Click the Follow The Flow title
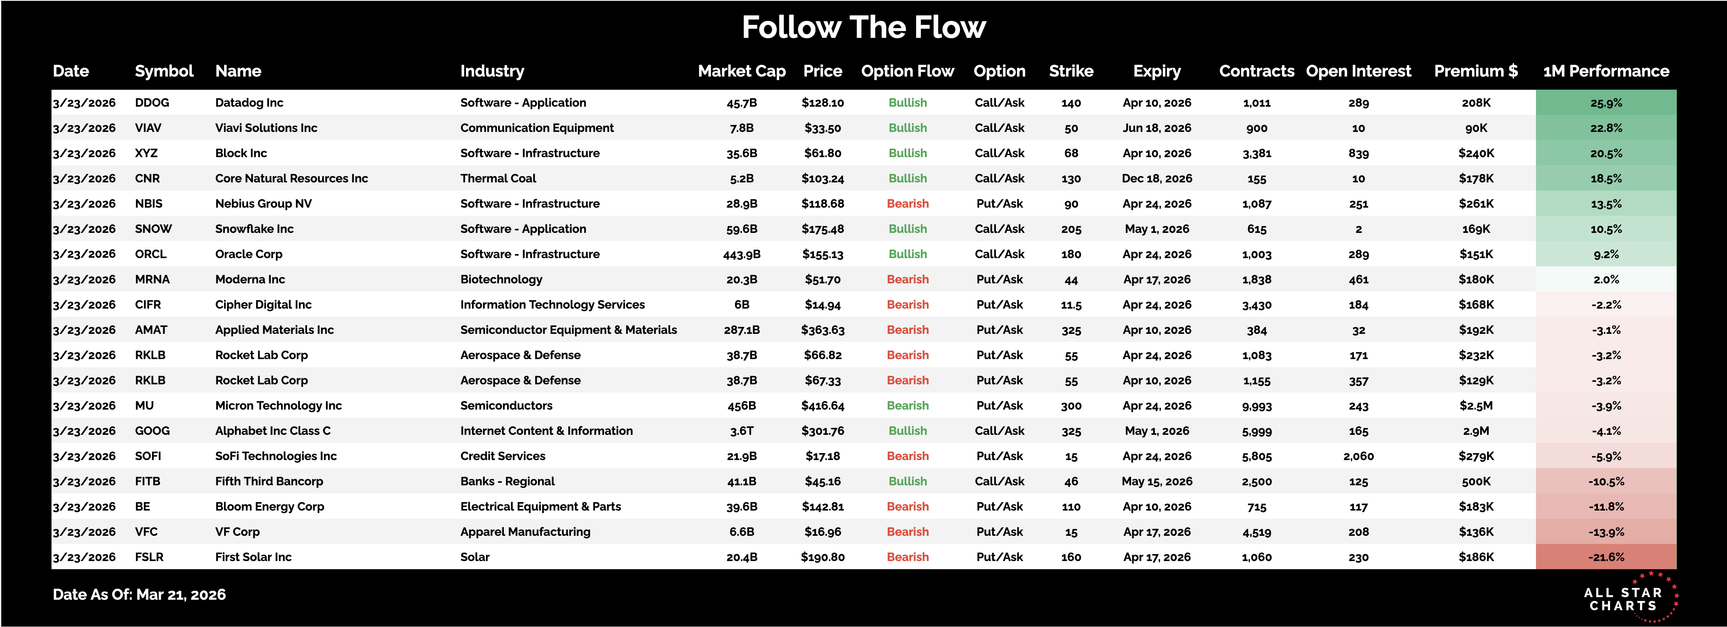 (863, 27)
